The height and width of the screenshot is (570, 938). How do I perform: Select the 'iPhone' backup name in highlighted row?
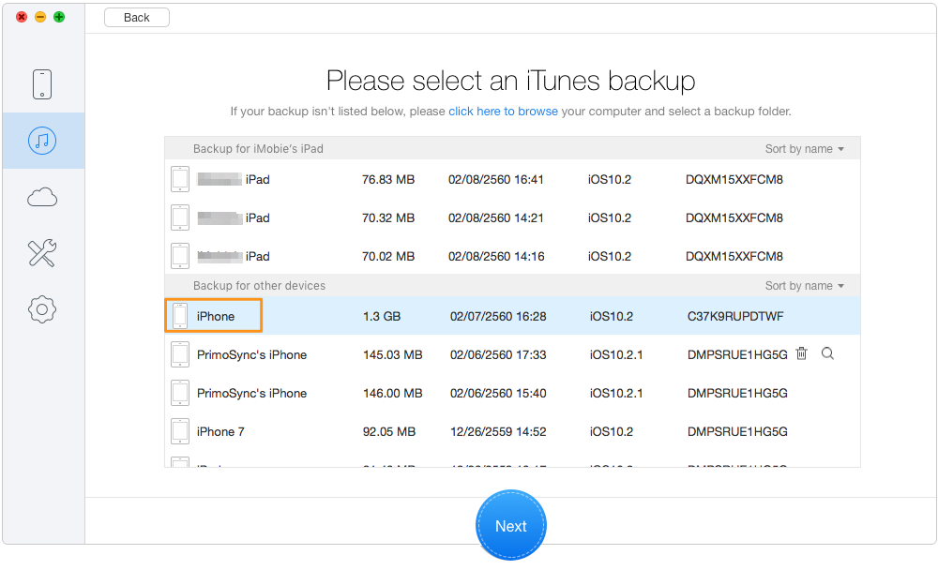tap(216, 316)
